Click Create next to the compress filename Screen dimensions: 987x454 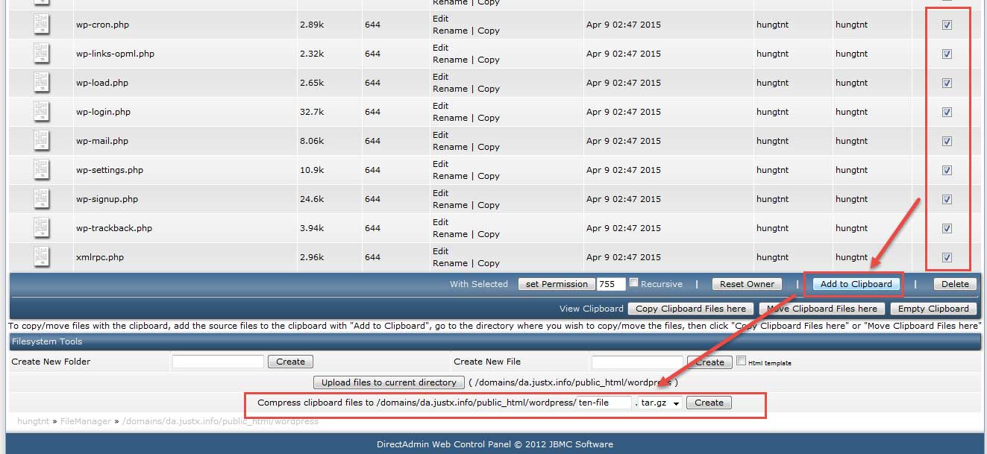click(709, 403)
